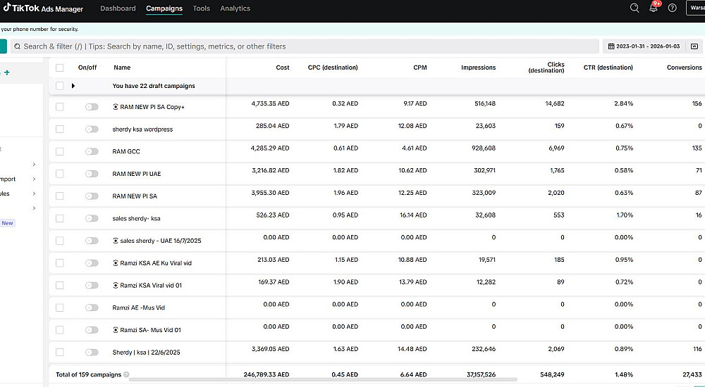Toggle on the RAM GCC campaign

pos(92,151)
